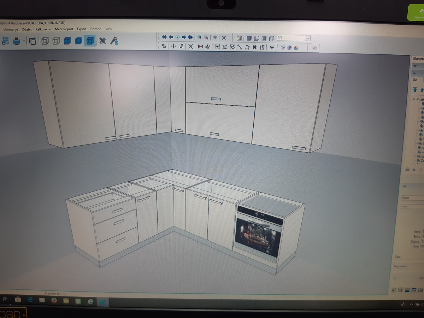The image size is (424, 318).
Task: Open Firefox from the taskbar
Action: [54, 300]
